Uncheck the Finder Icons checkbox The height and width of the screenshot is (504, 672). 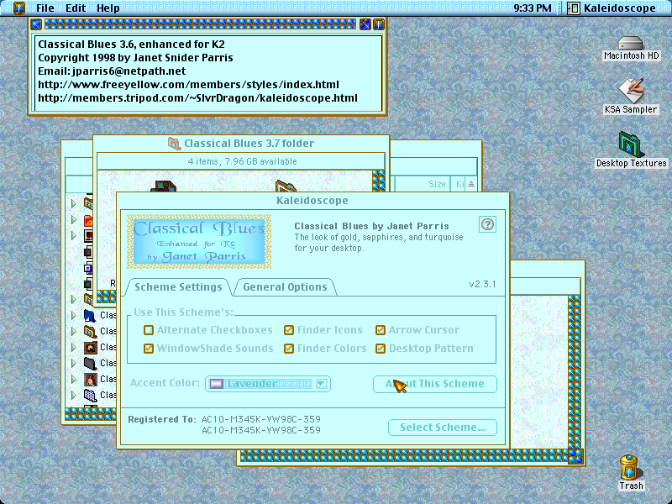(289, 330)
